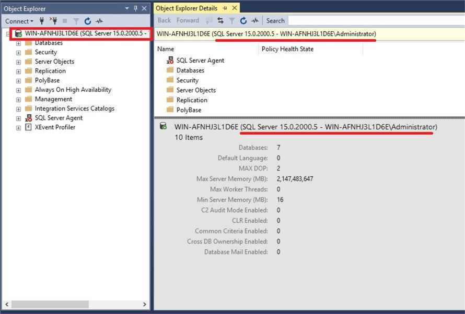
Task: Expand the Management tree node
Action: [18, 100]
